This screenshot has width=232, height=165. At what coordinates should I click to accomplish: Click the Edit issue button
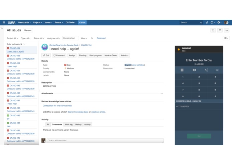pyautogui.click(x=46, y=55)
